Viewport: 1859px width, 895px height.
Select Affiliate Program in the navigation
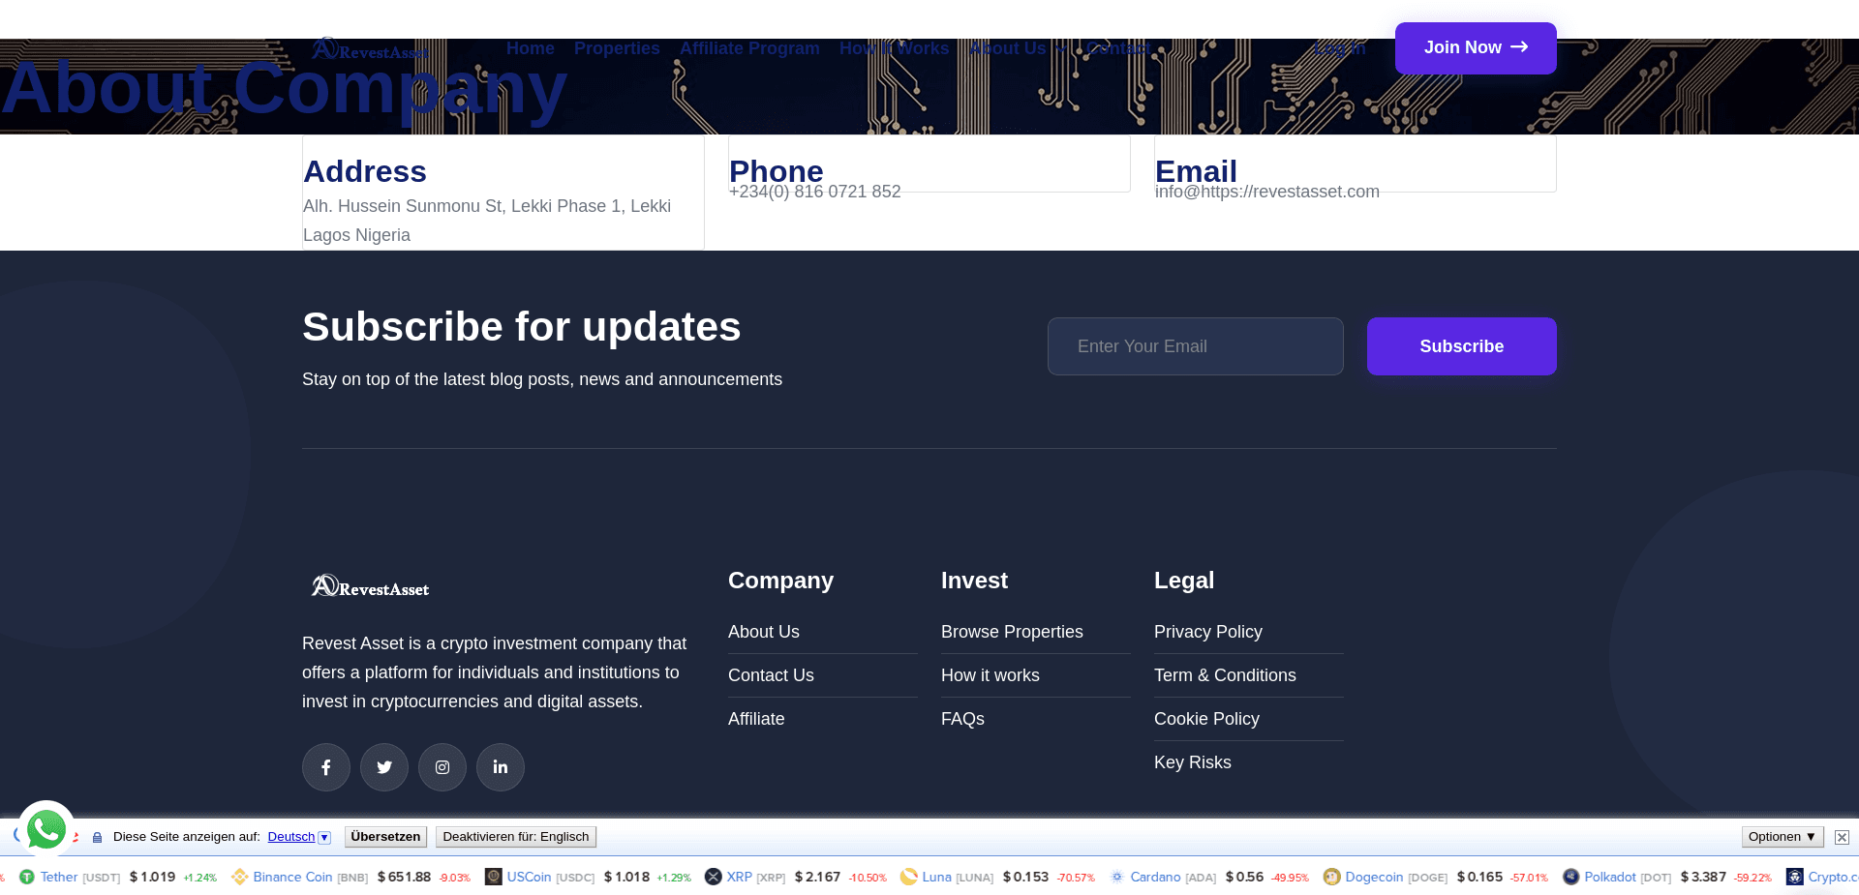[748, 47]
